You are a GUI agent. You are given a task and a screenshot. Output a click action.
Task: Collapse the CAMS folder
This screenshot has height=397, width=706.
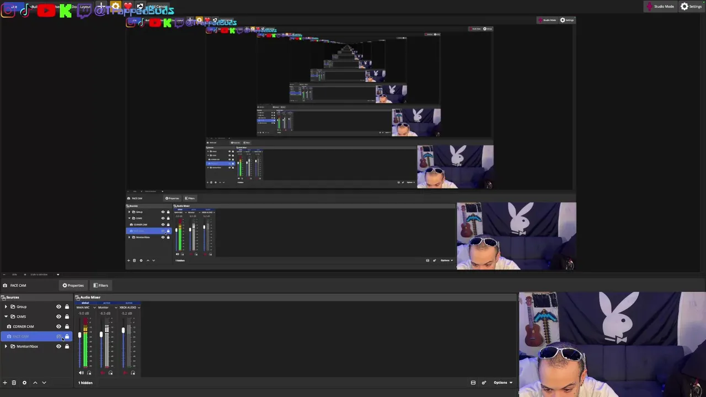[6, 316]
